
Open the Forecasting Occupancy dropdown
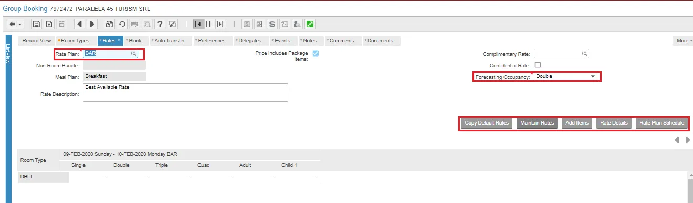566,76
